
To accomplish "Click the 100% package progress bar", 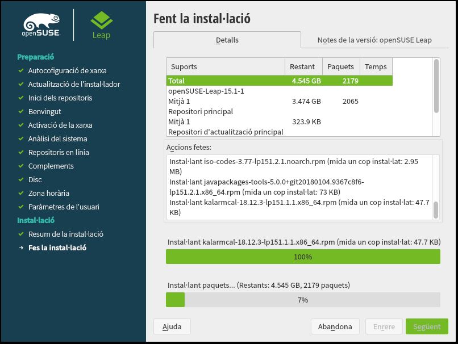I will [x=302, y=257].
